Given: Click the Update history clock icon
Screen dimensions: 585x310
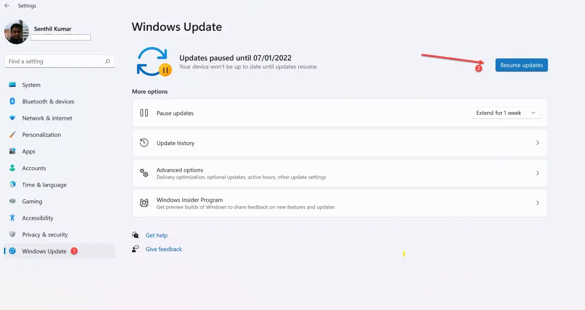Looking at the screenshot, I should [x=144, y=143].
